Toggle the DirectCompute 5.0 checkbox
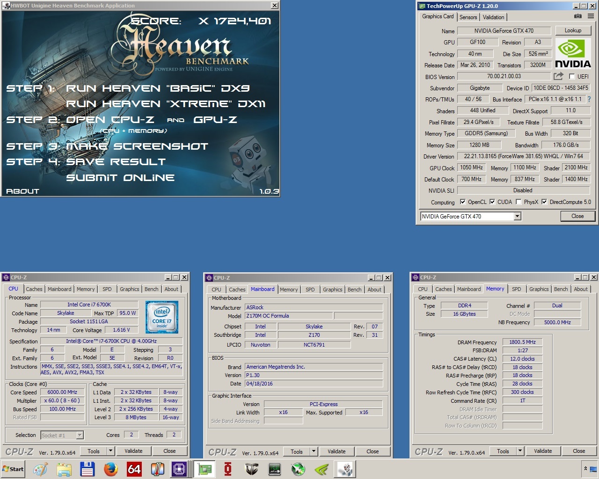 tap(544, 202)
